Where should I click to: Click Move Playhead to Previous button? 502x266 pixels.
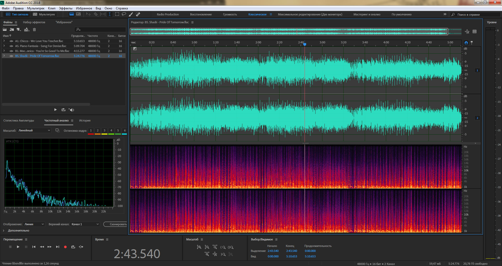(x=34, y=247)
